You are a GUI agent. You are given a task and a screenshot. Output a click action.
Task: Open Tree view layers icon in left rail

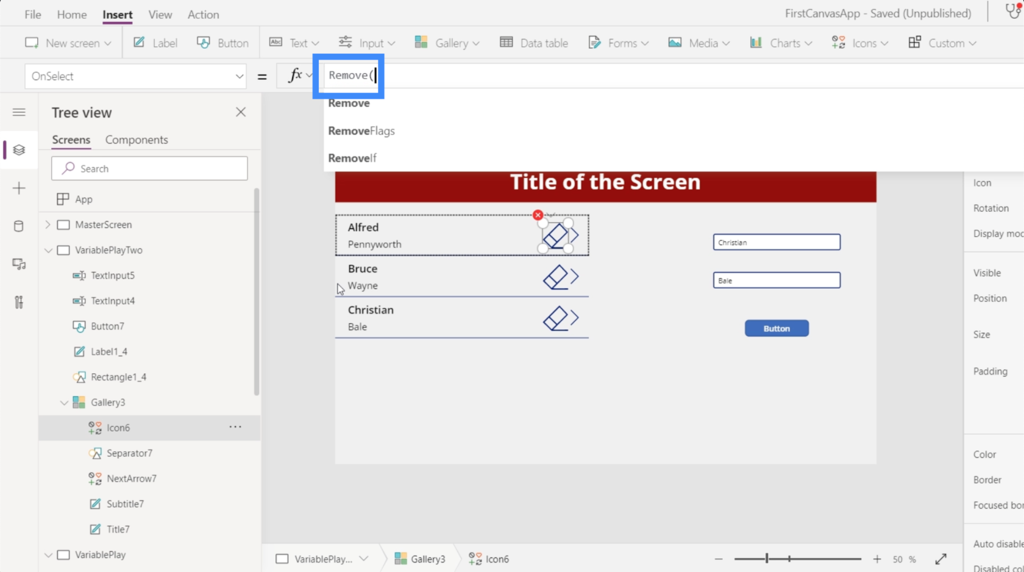tap(19, 150)
